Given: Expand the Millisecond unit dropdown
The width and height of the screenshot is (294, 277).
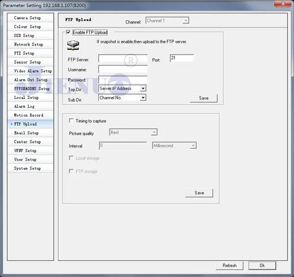Looking at the screenshot, I should click(174, 145).
